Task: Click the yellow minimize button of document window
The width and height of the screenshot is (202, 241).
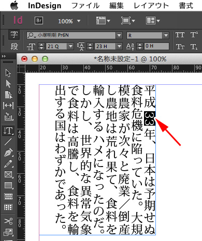Action: coord(35,59)
